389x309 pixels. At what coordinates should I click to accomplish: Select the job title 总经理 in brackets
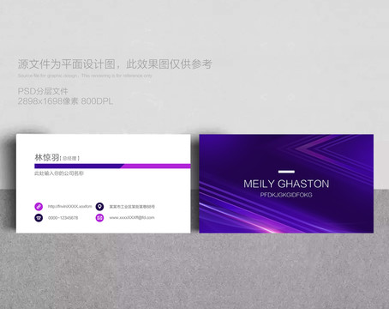(69, 158)
